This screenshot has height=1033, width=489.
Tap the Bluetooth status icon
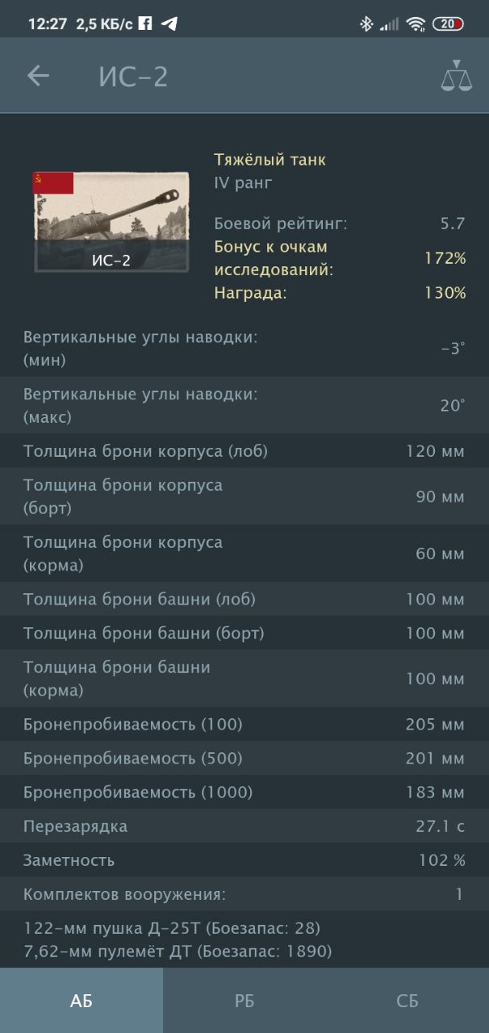coord(366,23)
